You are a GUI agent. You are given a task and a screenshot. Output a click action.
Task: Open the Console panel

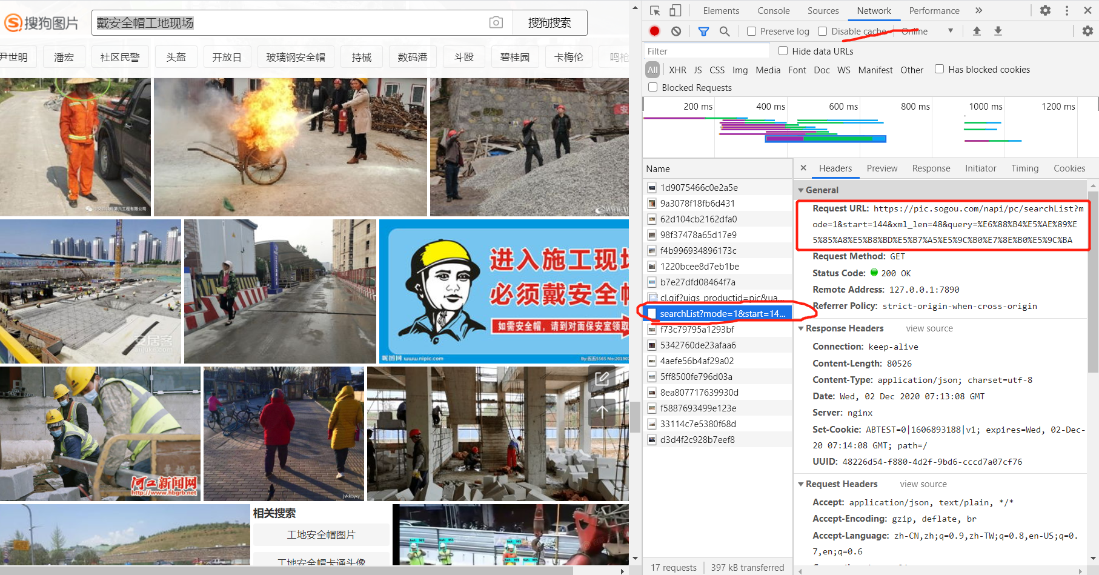773,10
